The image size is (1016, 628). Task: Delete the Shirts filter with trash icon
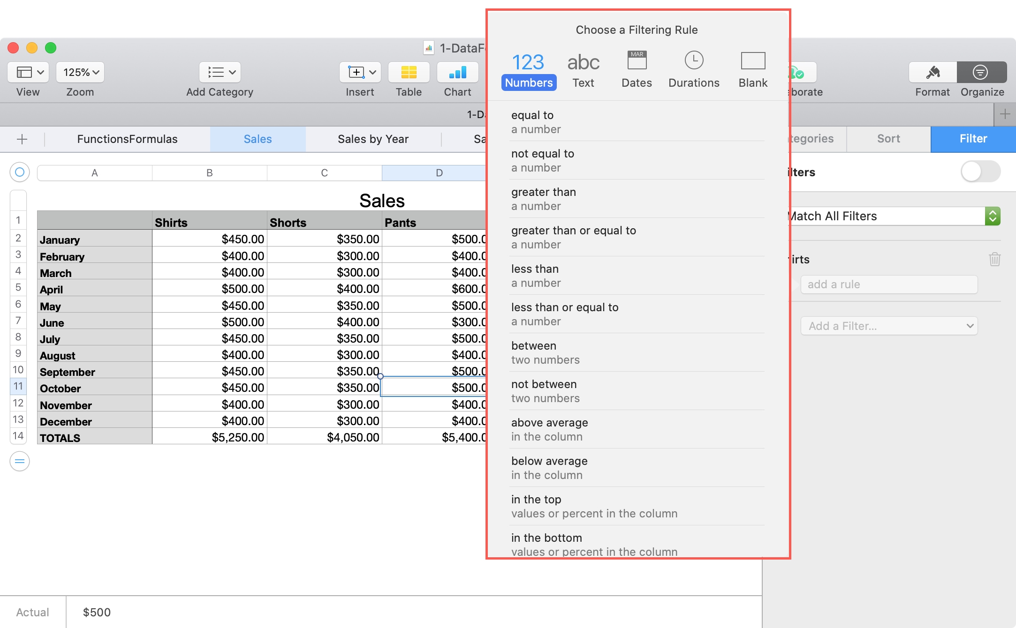994,259
